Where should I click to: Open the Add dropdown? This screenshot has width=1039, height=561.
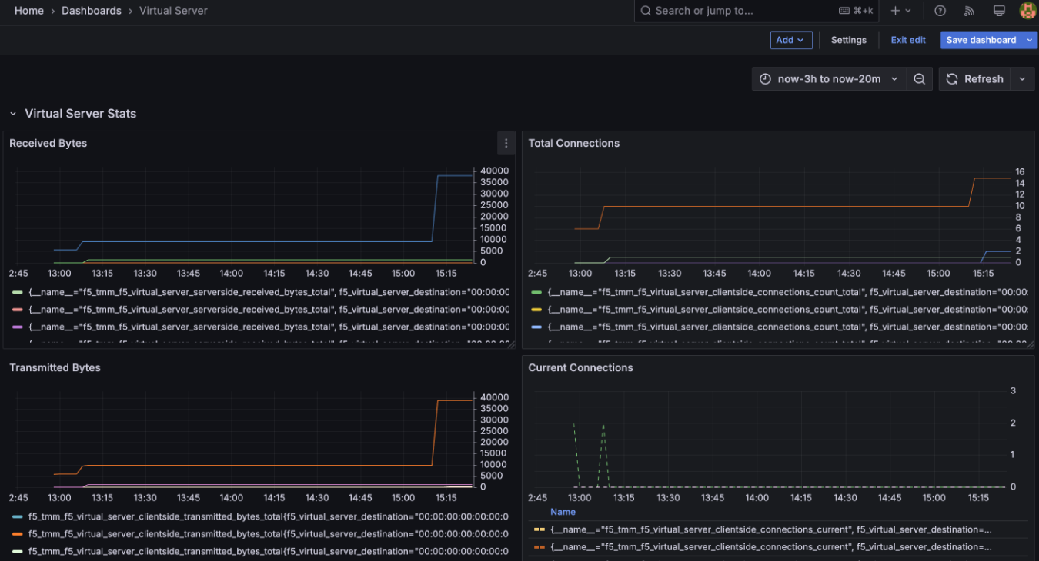(791, 40)
